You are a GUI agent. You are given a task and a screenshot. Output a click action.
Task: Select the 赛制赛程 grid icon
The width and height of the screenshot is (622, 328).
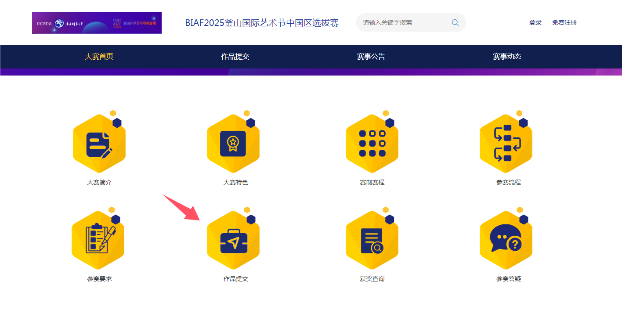coord(372,143)
